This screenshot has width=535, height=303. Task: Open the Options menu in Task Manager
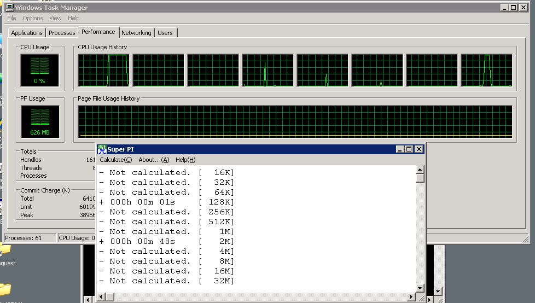(33, 18)
